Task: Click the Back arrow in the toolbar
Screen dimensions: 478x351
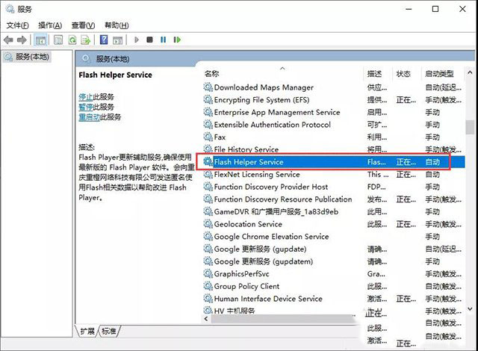Action: pos(8,40)
